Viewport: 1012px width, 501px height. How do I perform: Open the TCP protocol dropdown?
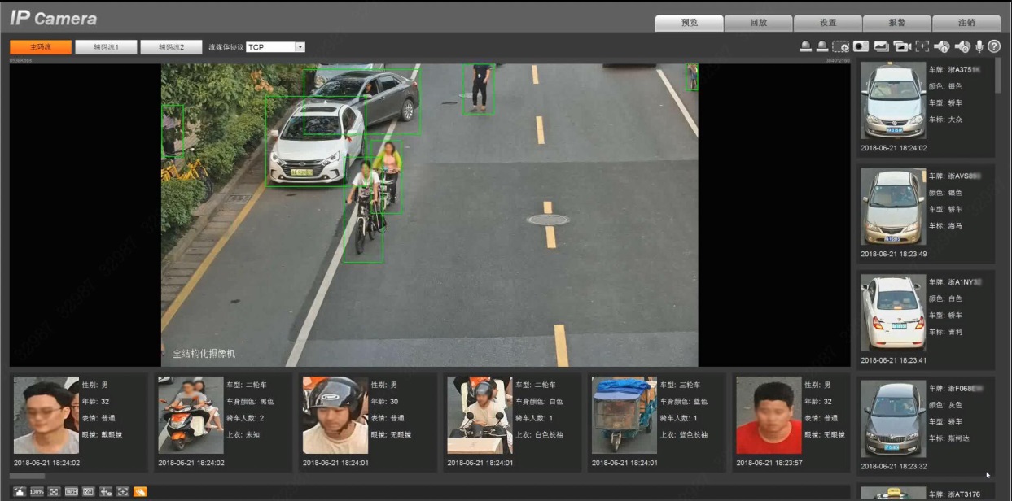[x=275, y=47]
